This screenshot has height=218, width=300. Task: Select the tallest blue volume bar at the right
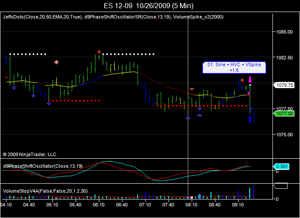pos(254,192)
